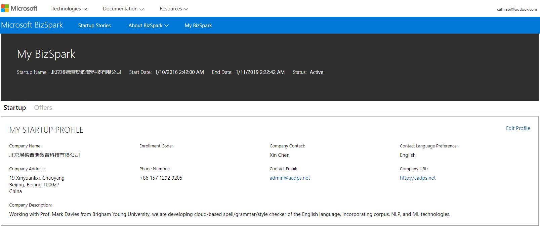Click the Company Name value in profile
This screenshot has width=540, height=227.
[x=45, y=155]
